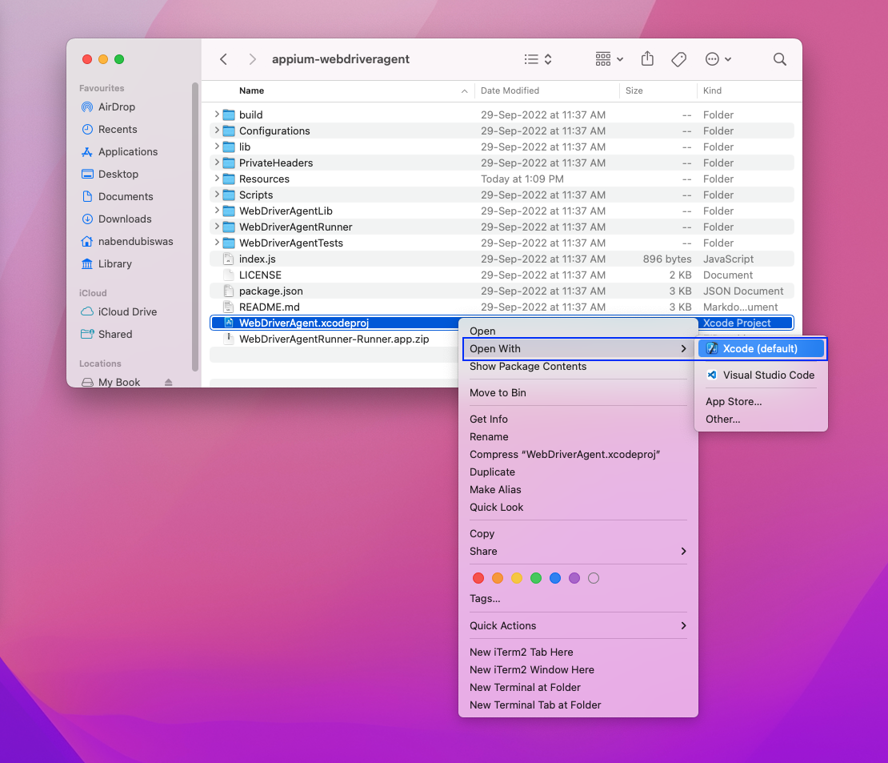Image resolution: width=888 pixels, height=763 pixels.
Task: Expand the PrivateHeaders folder
Action: pyautogui.click(x=216, y=163)
